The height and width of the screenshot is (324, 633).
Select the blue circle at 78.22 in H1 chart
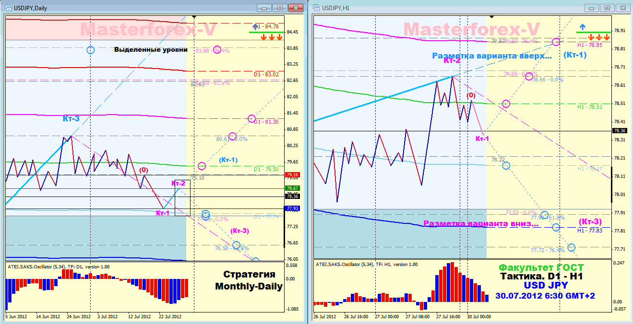point(506,165)
